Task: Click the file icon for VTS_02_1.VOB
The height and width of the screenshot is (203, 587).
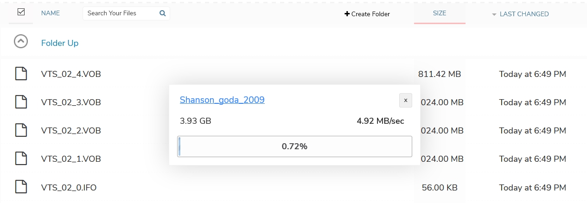Action: pos(21,159)
